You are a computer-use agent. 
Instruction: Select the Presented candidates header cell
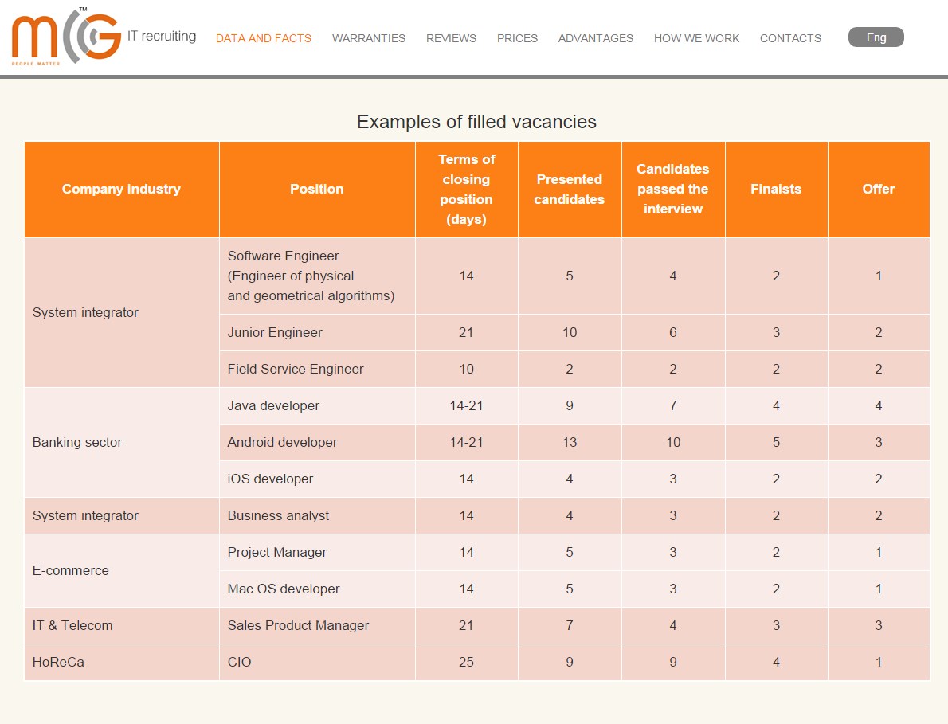(x=569, y=190)
